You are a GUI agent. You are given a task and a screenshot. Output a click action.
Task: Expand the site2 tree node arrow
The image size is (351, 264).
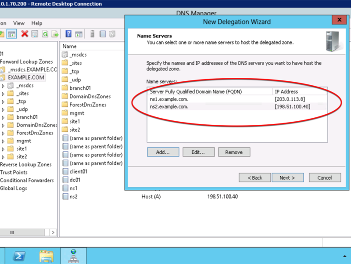click(3, 157)
